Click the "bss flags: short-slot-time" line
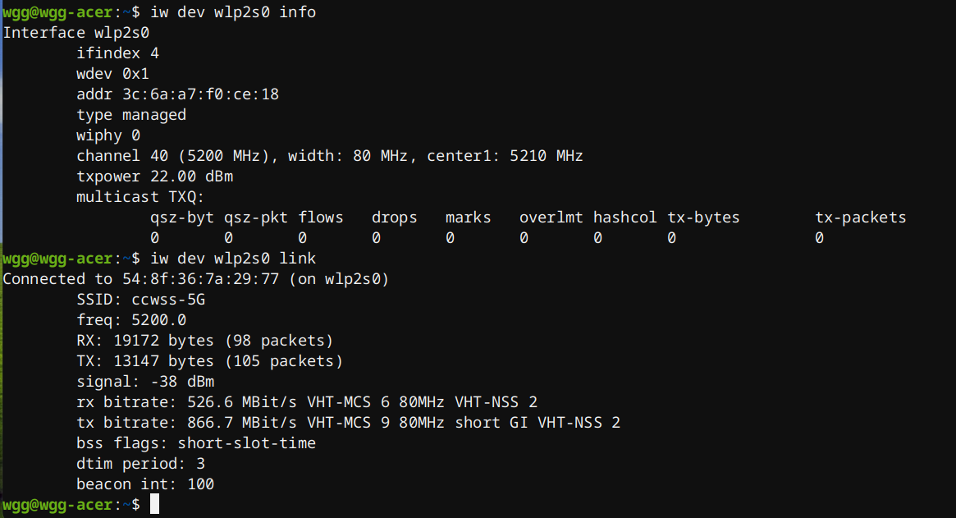The height and width of the screenshot is (518, 956). pyautogui.click(x=196, y=443)
